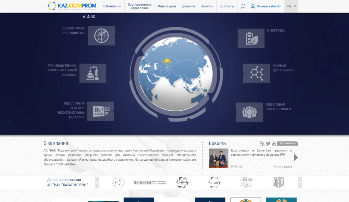The height and width of the screenshot is (202, 349).
Task: Go to home via the small house icon
Action: tap(84, 16)
